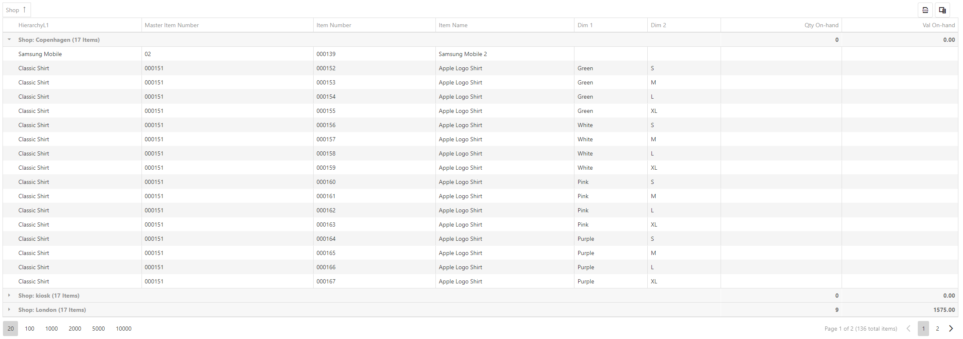Click item number 000158
This screenshot has width=963, height=339.
(326, 153)
